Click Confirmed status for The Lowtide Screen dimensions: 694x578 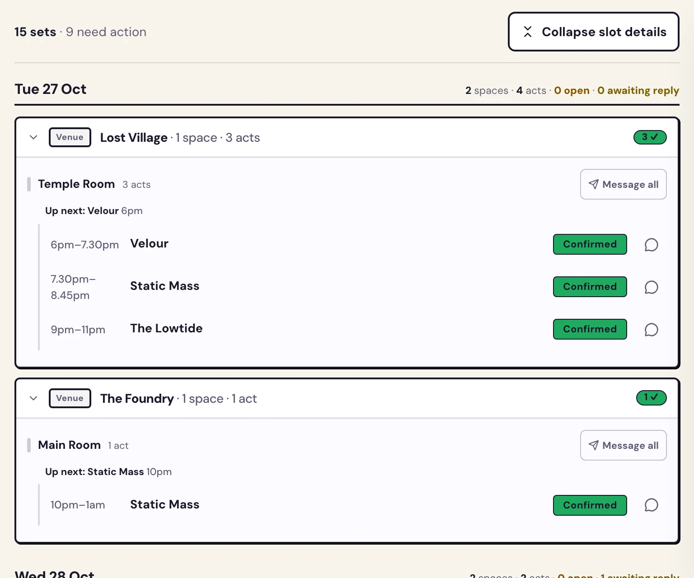[x=590, y=329]
